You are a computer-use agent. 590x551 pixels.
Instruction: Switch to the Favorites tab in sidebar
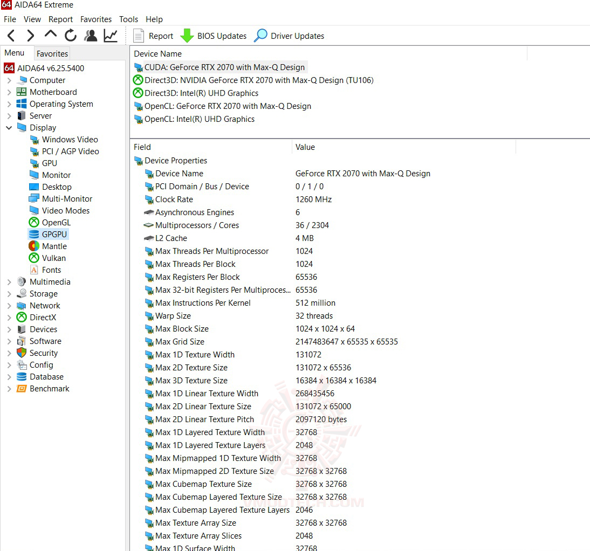click(52, 54)
